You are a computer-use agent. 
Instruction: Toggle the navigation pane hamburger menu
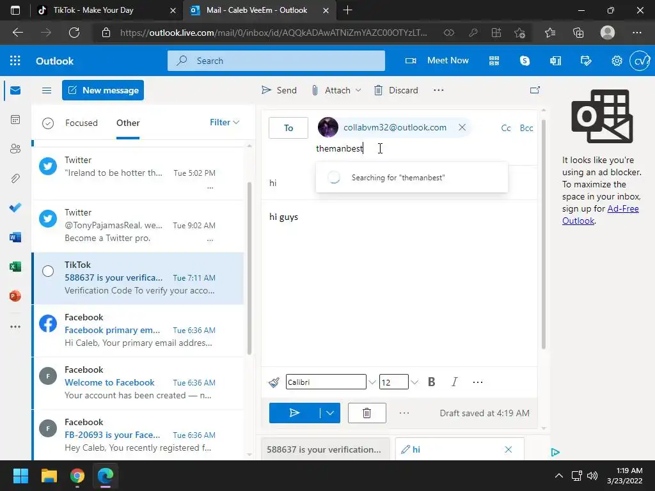click(x=47, y=90)
